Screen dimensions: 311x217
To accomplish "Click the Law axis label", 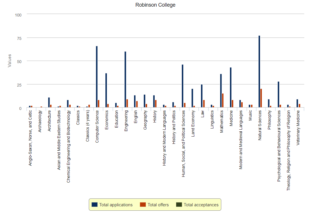I will point(202,114).
